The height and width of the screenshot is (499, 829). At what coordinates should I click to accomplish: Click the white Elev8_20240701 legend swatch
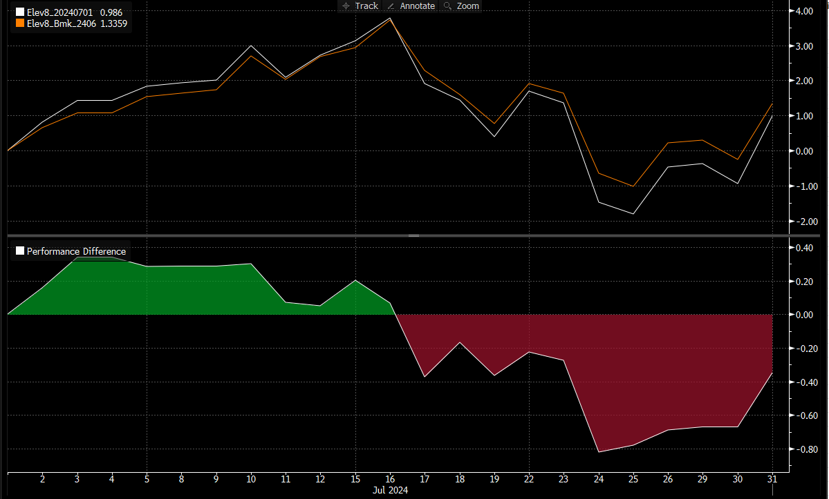click(x=19, y=12)
